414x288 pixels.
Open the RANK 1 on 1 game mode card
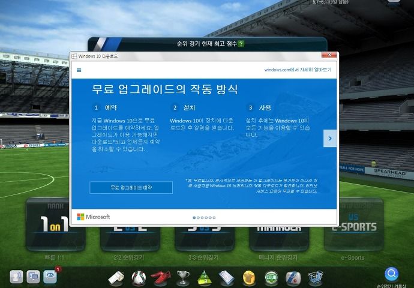pyautogui.click(x=55, y=224)
